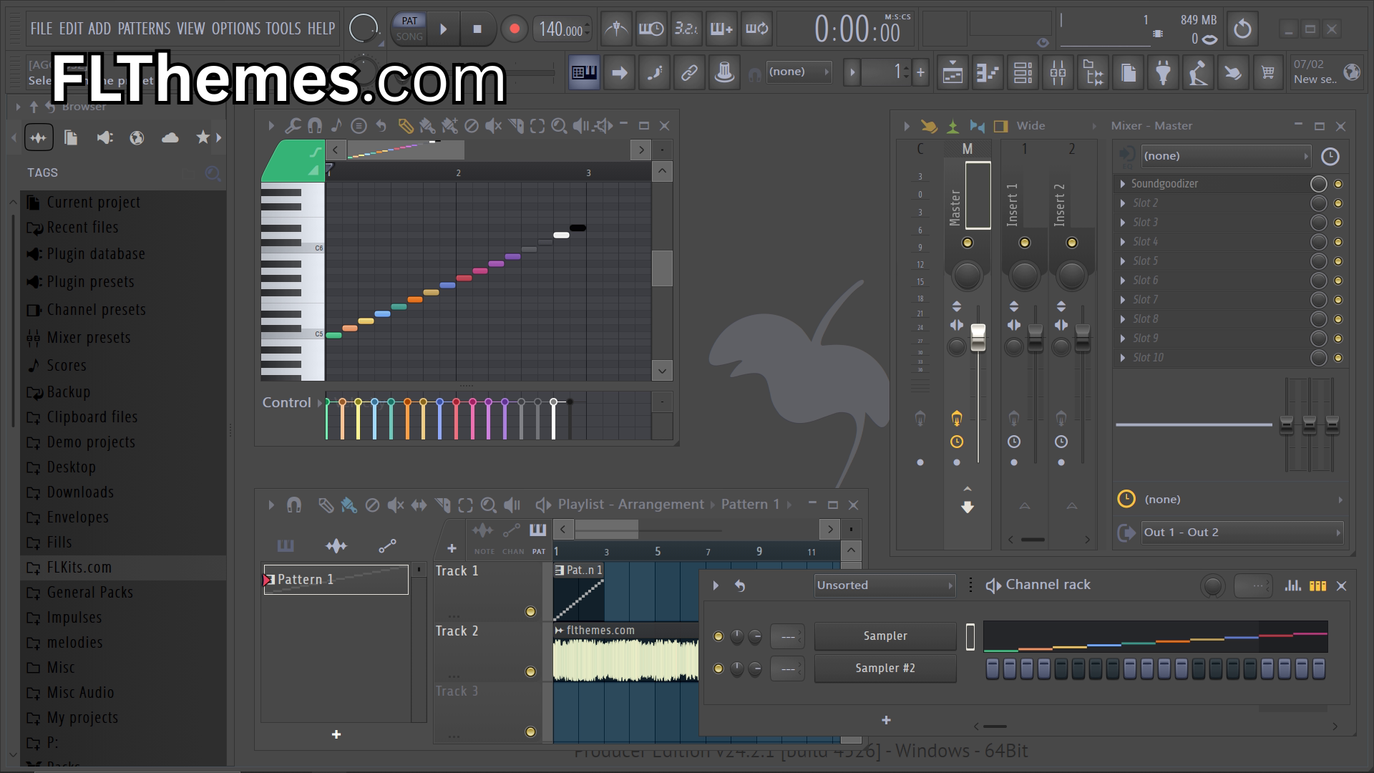Click the Master track volume fader

[978, 337]
